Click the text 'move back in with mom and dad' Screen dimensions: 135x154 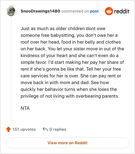55,83
